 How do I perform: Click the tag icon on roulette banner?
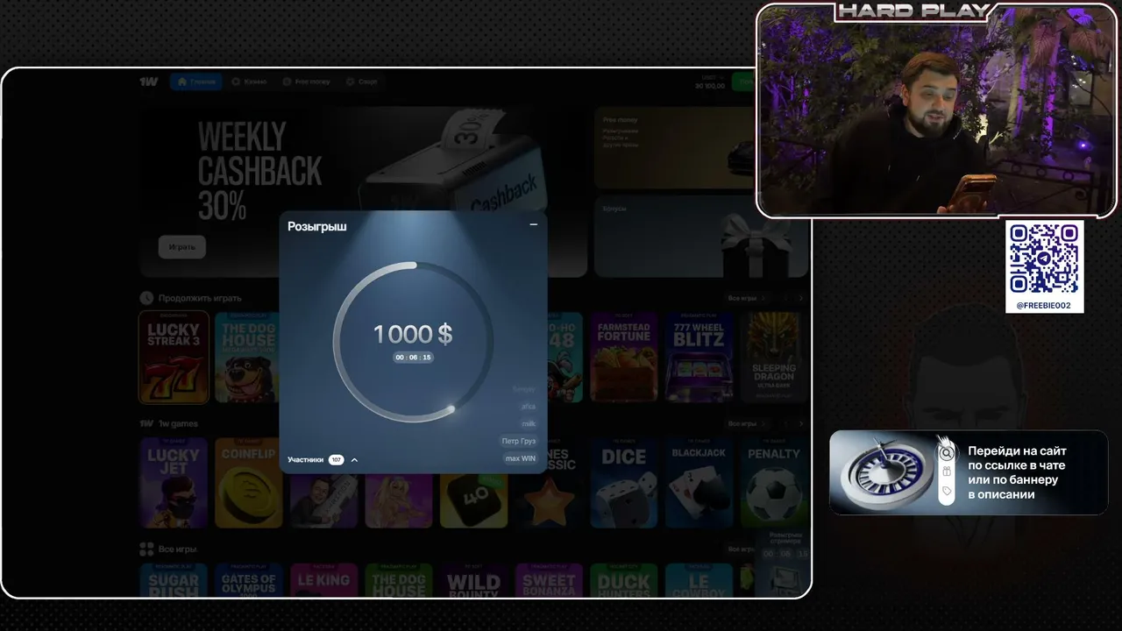point(947,491)
